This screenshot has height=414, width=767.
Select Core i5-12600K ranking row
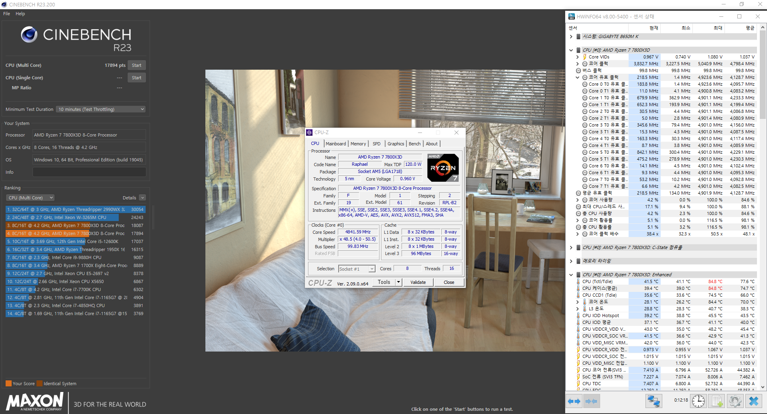75,241
